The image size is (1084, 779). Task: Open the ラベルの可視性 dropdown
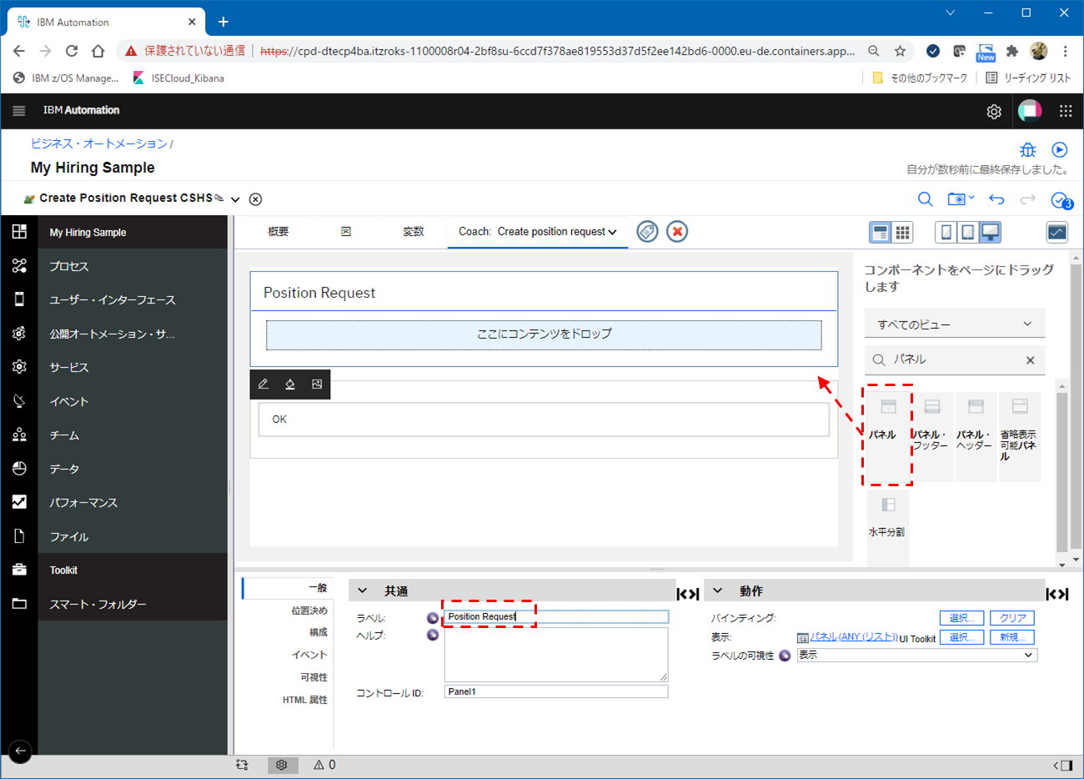click(x=917, y=656)
